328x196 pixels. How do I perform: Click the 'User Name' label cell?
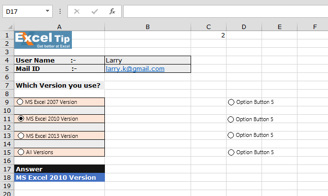[60, 60]
